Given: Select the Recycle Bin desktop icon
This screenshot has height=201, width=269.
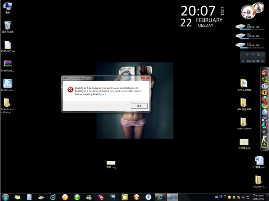Looking at the screenshot, I should [8, 27].
